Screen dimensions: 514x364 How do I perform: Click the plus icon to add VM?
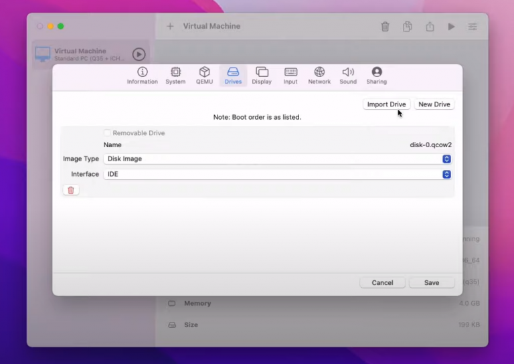coord(170,27)
